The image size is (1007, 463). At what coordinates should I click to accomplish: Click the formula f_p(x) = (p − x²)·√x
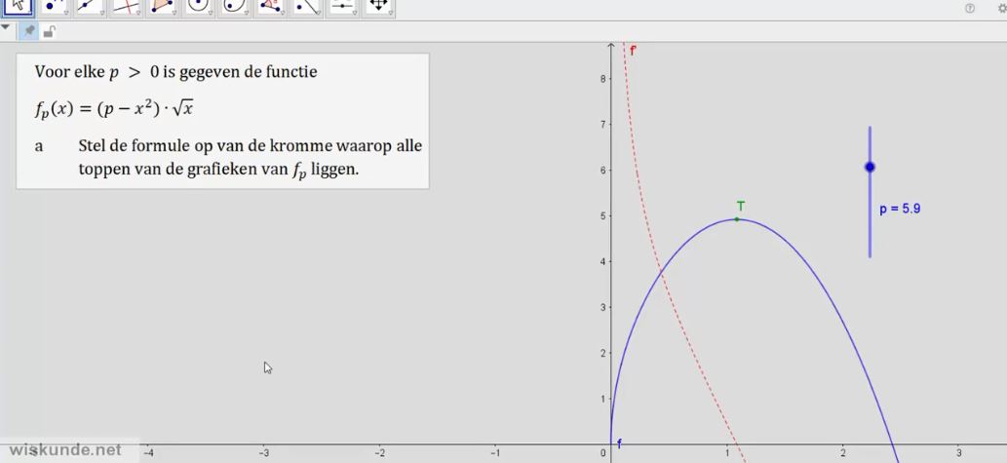click(x=114, y=109)
